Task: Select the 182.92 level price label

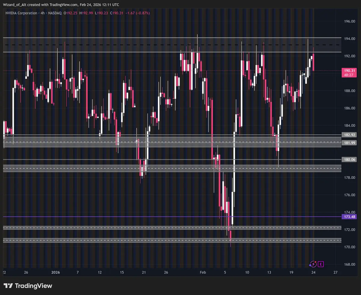Action: tap(349, 135)
